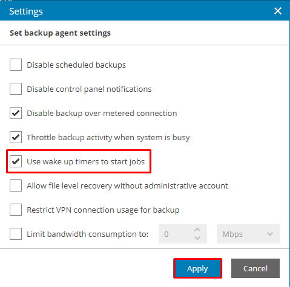Check Allow file level recovery without administrative account
Screen dimensions: 290x287
(x=16, y=185)
